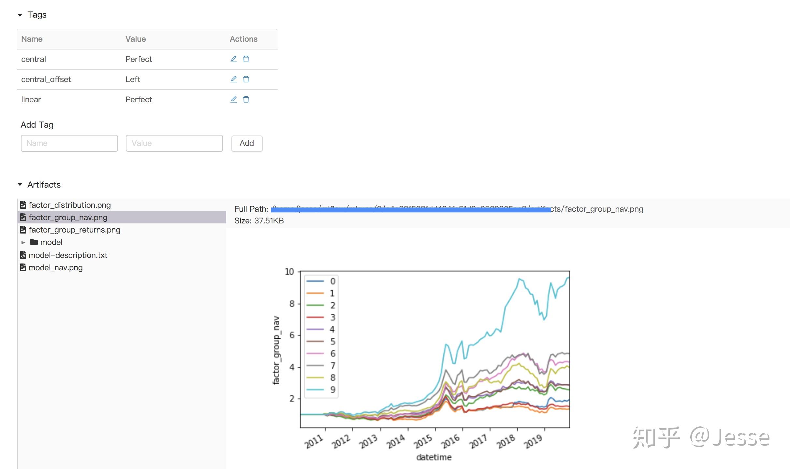Edit the central_offset tag
790x469 pixels.
pos(234,79)
